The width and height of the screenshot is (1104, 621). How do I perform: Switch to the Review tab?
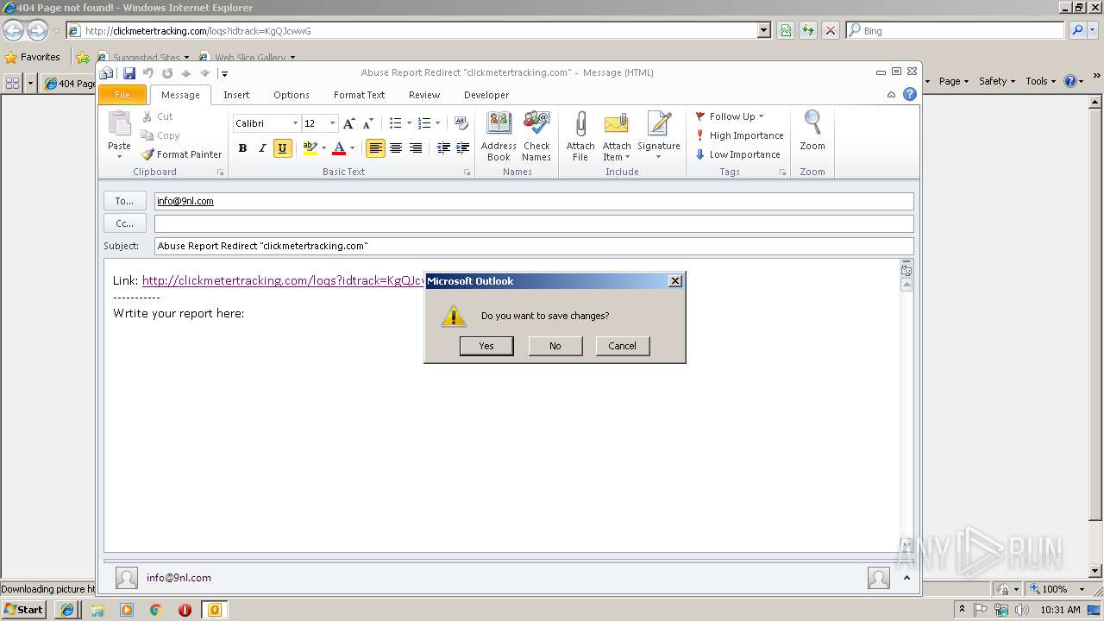click(x=424, y=95)
